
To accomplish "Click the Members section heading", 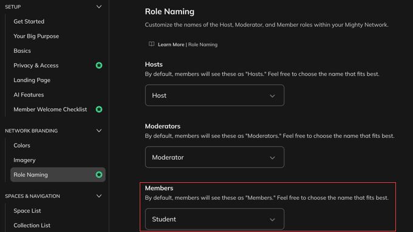I will pos(159,188).
